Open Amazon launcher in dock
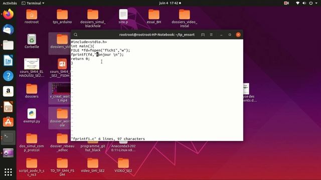Image resolution: width=321 pixels, height=180 pixels. pyautogui.click(x=8, y=91)
